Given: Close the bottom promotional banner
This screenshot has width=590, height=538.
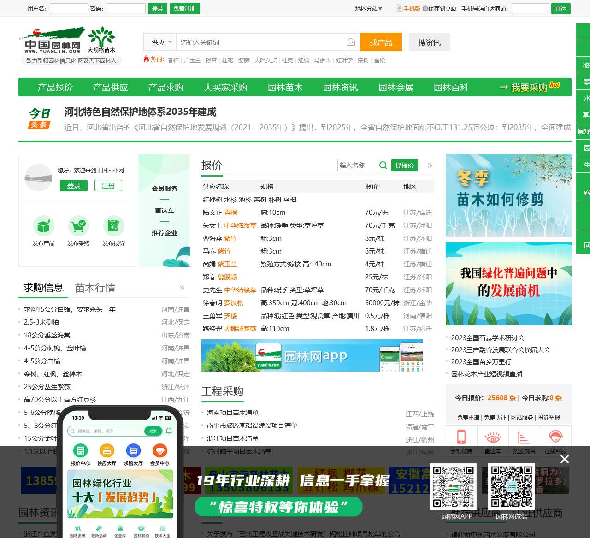Looking at the screenshot, I should pyautogui.click(x=565, y=459).
